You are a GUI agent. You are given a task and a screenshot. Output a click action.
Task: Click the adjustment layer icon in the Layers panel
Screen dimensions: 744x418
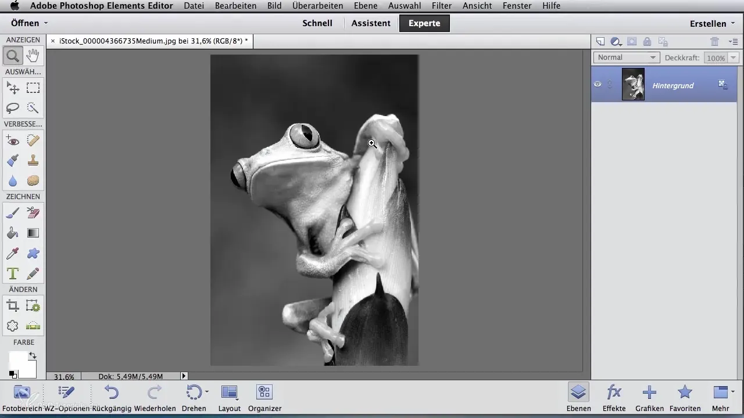(616, 41)
